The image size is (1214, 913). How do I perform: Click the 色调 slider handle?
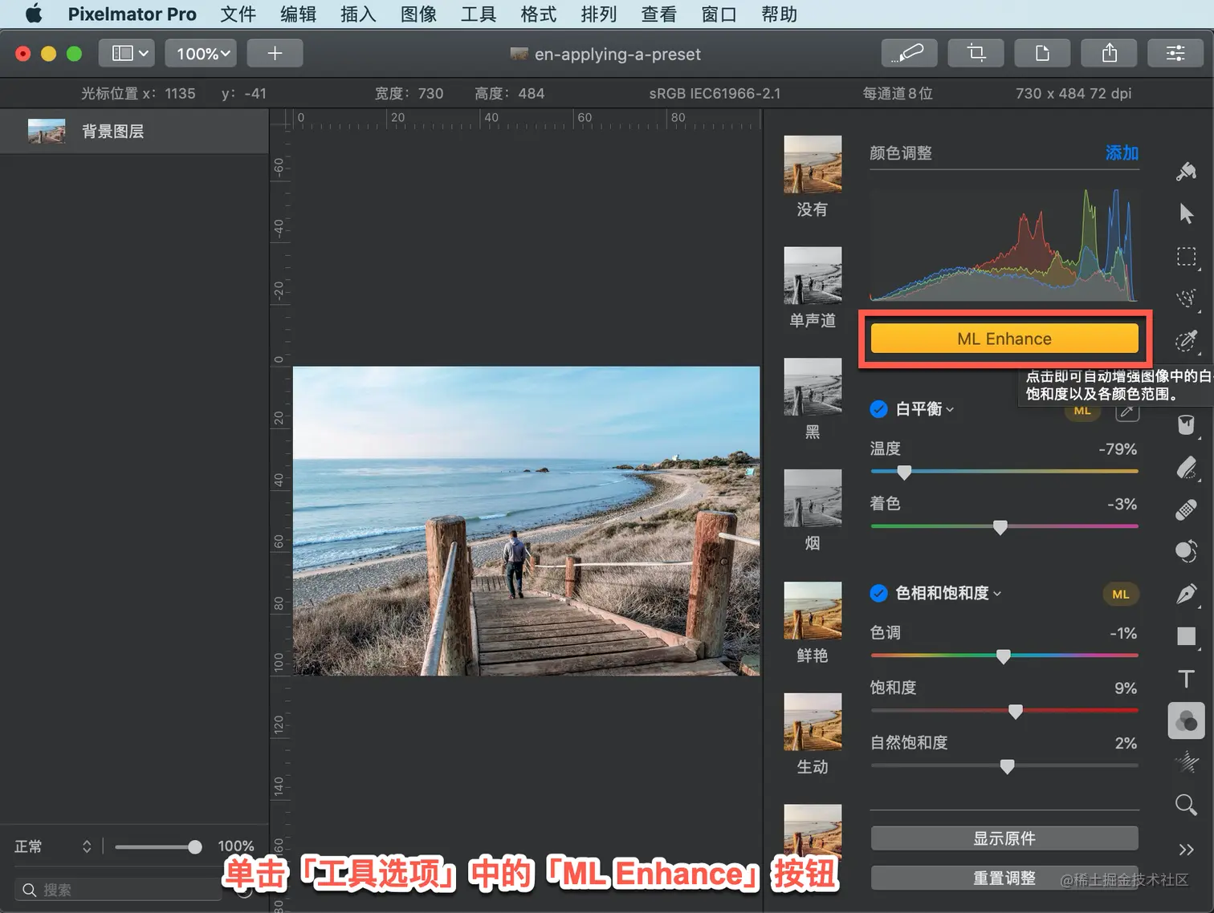point(1003,656)
